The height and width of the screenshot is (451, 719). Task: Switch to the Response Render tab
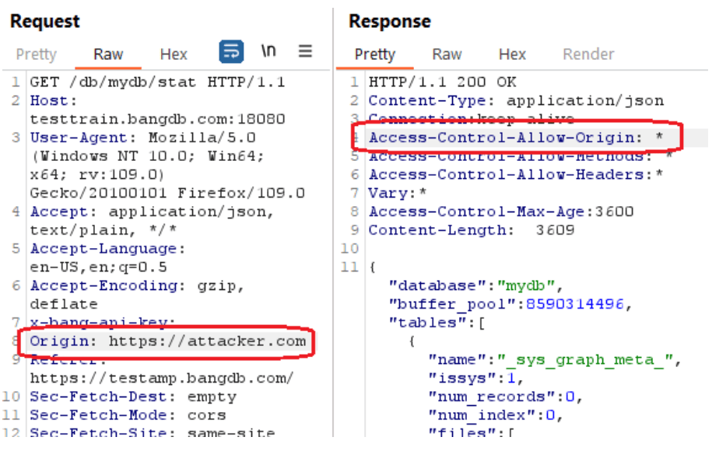point(588,54)
